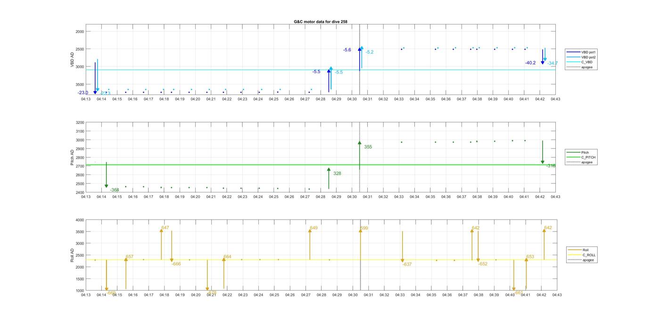Click the '4000' tick on the Roll axis

[x=80, y=220]
